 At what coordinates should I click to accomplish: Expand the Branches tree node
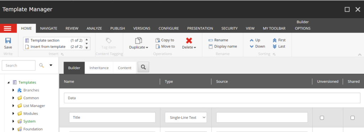pyautogui.click(x=14, y=90)
